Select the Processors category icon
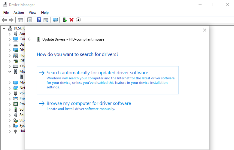234x150 pixels. click(16, 104)
